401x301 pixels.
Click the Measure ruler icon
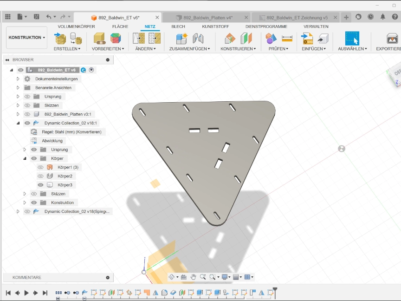287,39
